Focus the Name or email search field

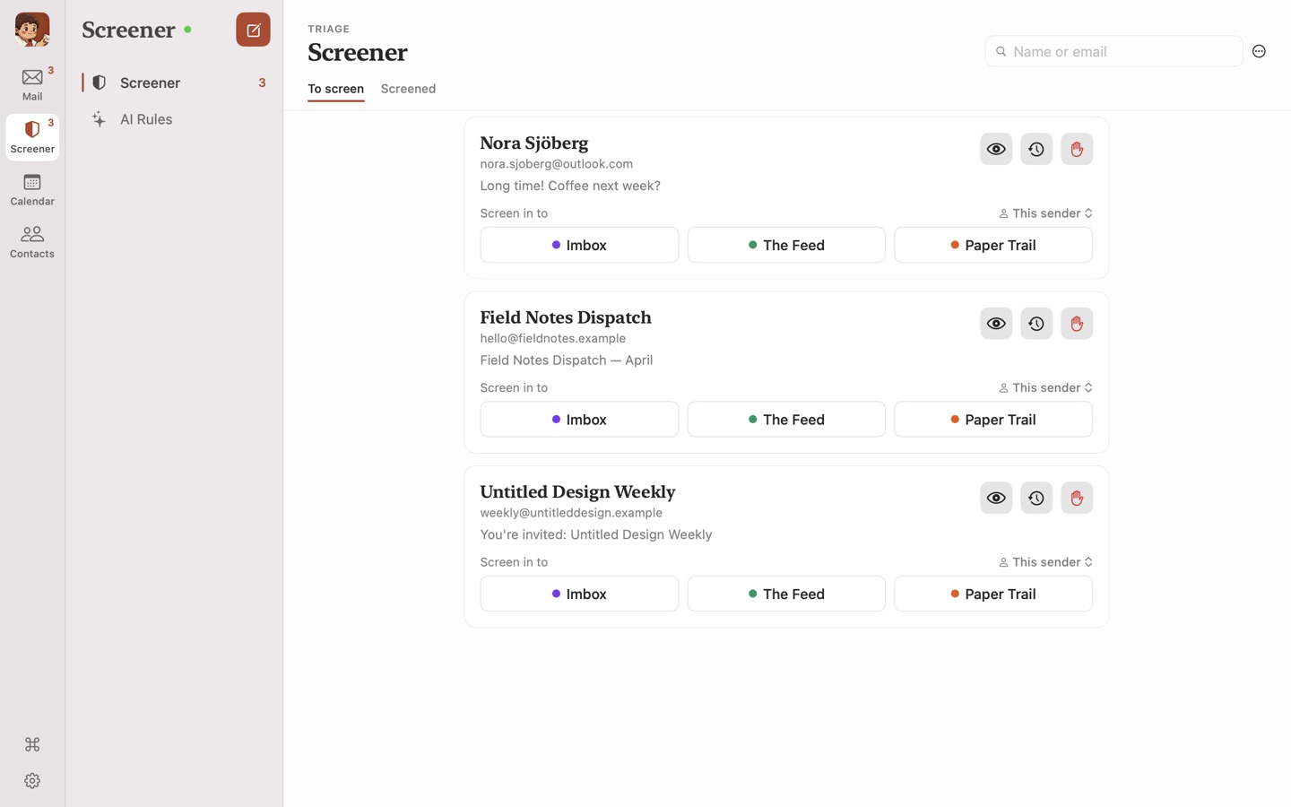click(x=1114, y=51)
